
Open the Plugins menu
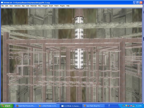(62, 6)
